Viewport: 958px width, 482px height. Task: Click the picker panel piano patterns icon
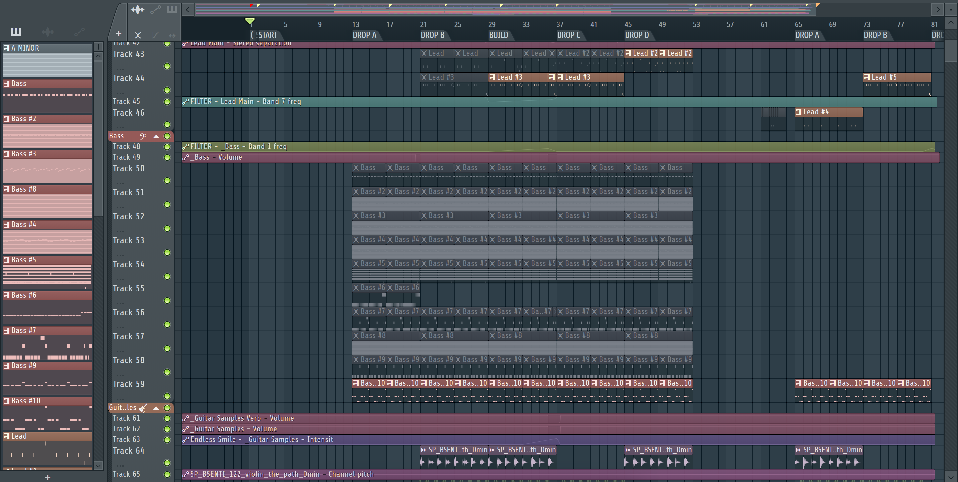pyautogui.click(x=16, y=32)
